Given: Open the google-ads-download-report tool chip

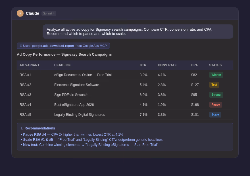Looking at the screenshot, I should click(63, 46).
